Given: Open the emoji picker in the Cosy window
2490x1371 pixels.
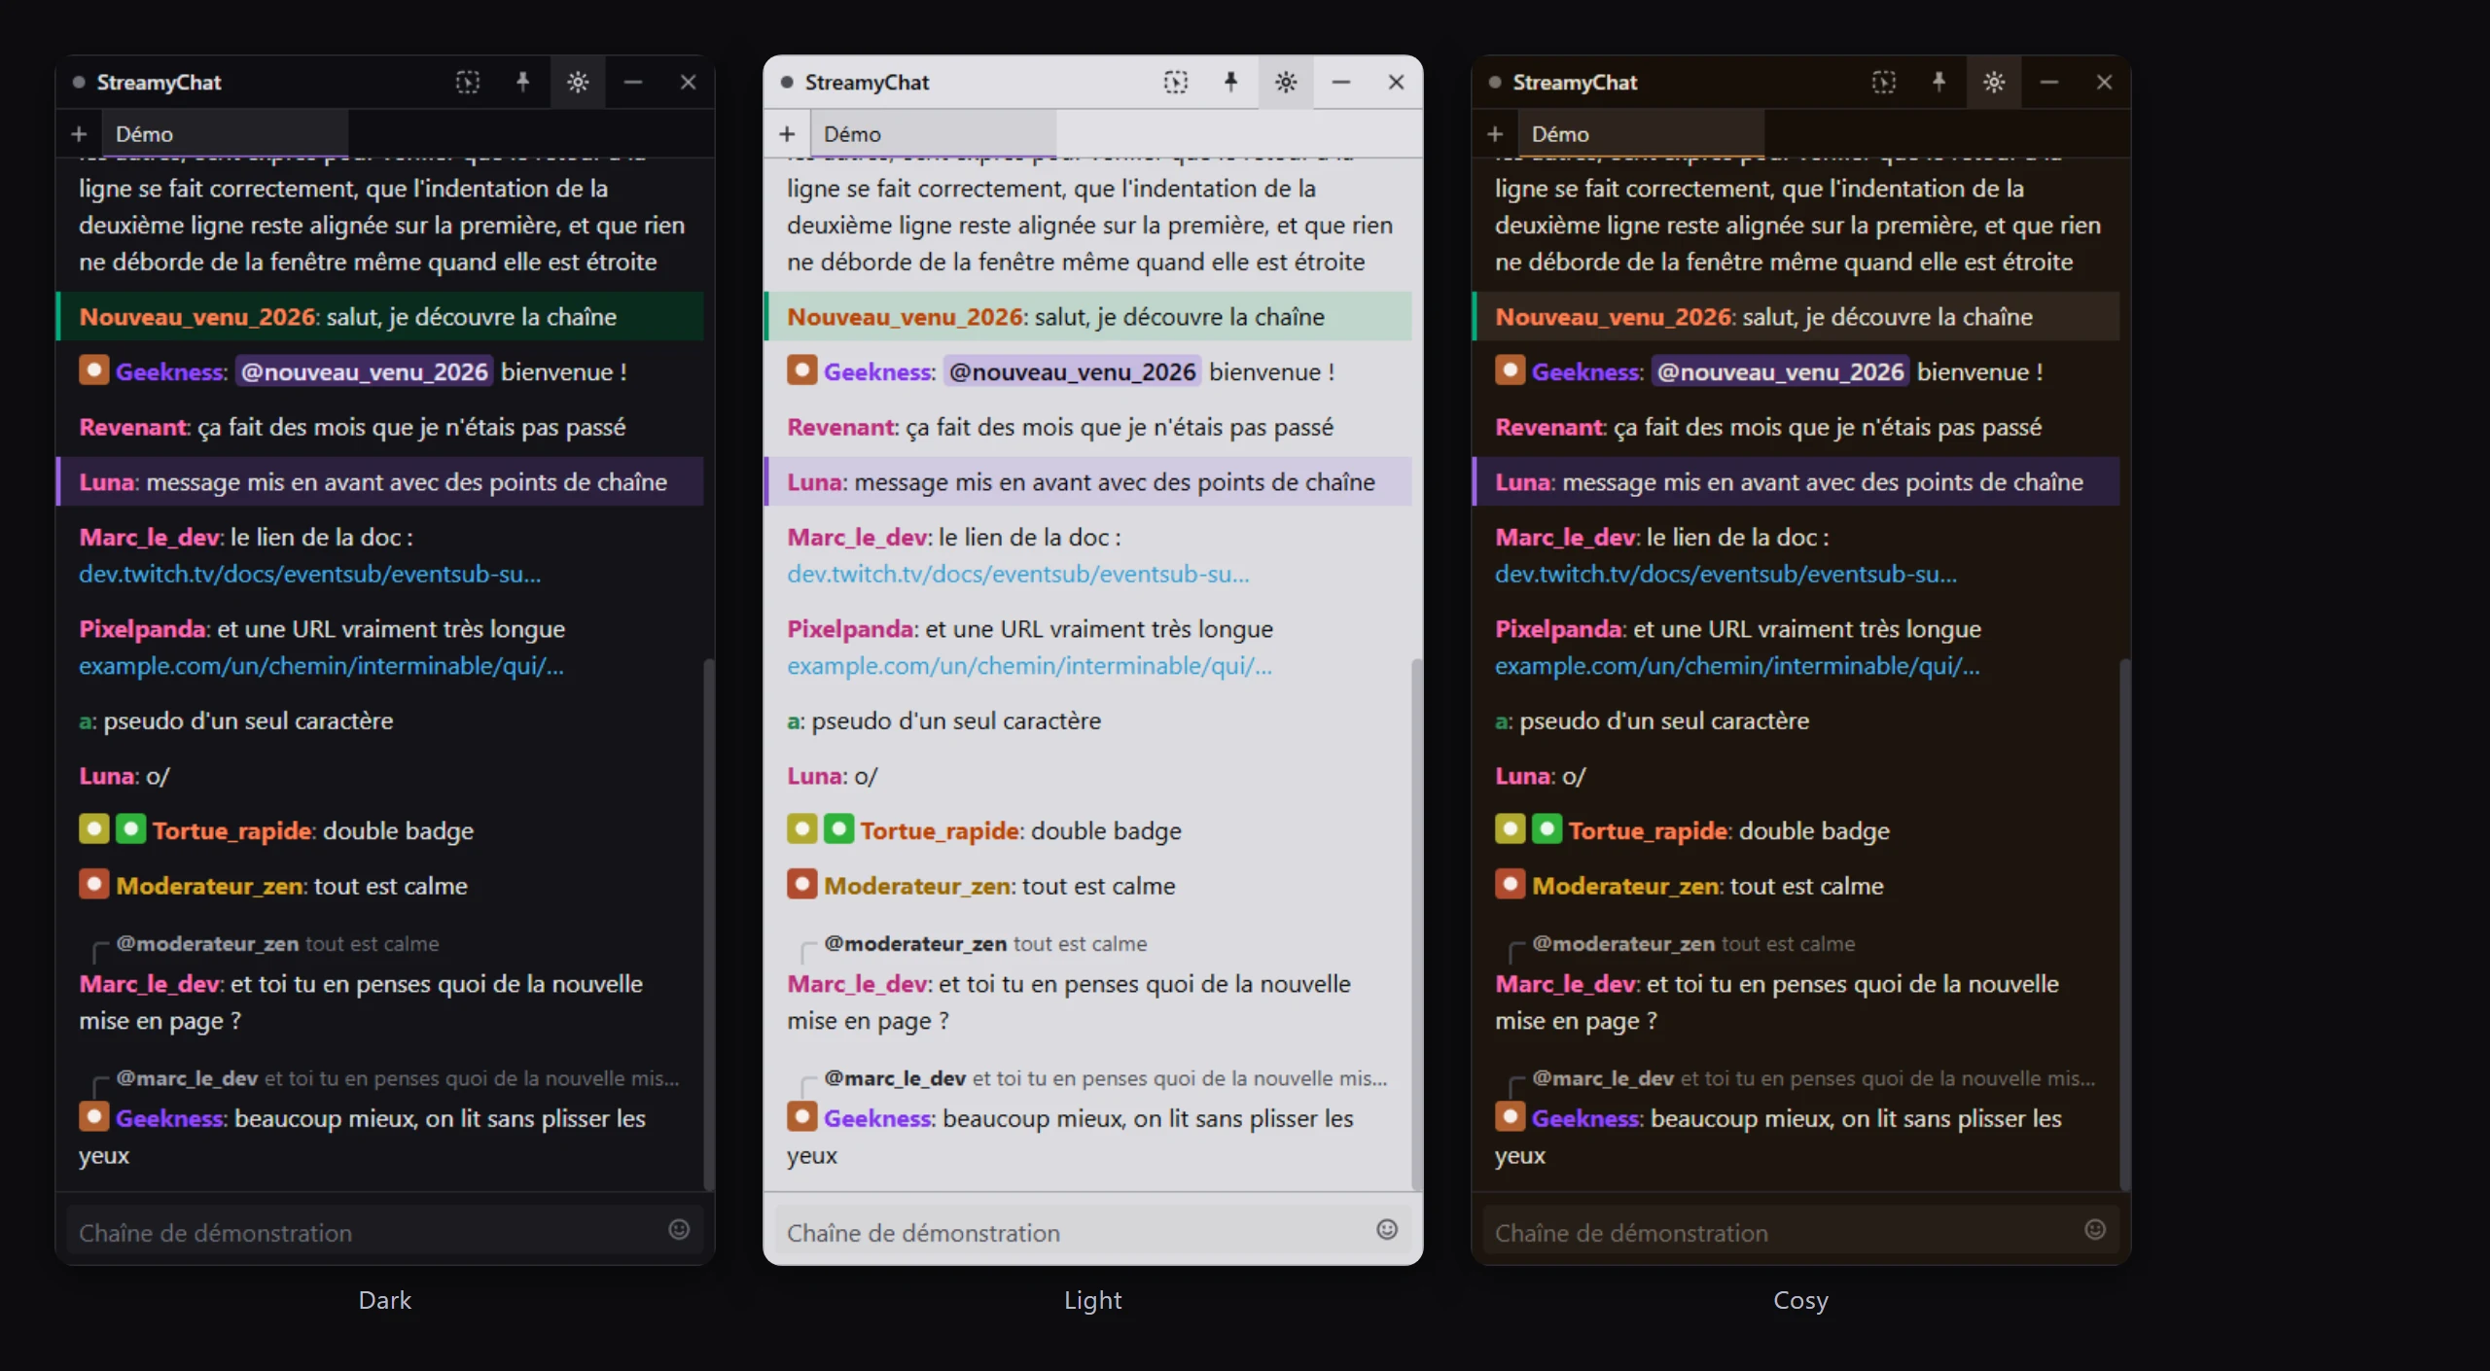Looking at the screenshot, I should coord(2095,1230).
